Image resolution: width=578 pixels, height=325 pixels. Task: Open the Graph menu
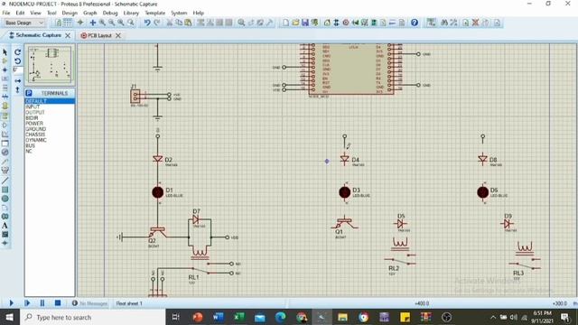(90, 13)
